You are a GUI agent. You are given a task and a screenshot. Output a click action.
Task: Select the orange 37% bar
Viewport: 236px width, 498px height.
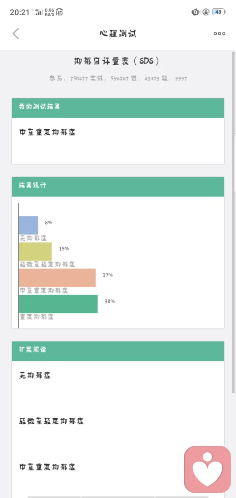tap(58, 278)
